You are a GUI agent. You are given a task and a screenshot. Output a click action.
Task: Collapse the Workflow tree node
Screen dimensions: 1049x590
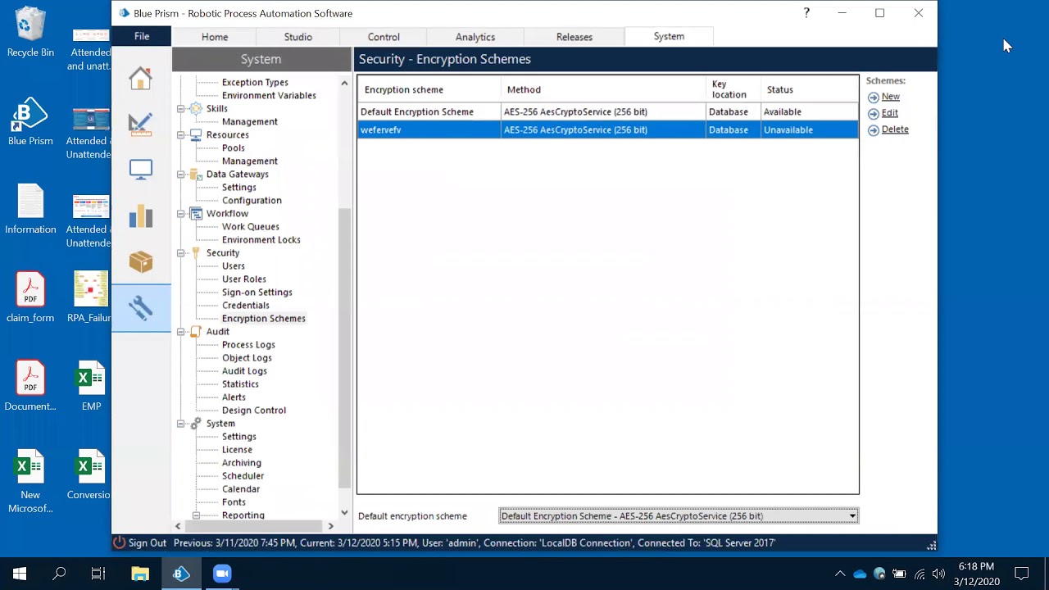pos(181,214)
